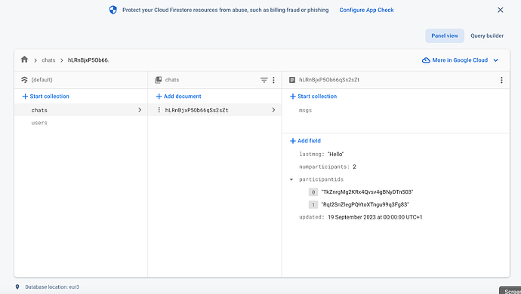This screenshot has width=521, height=294.
Task: Click chevron next to hLRnBjxP5Ob66qSs2sZt
Action: (273, 110)
